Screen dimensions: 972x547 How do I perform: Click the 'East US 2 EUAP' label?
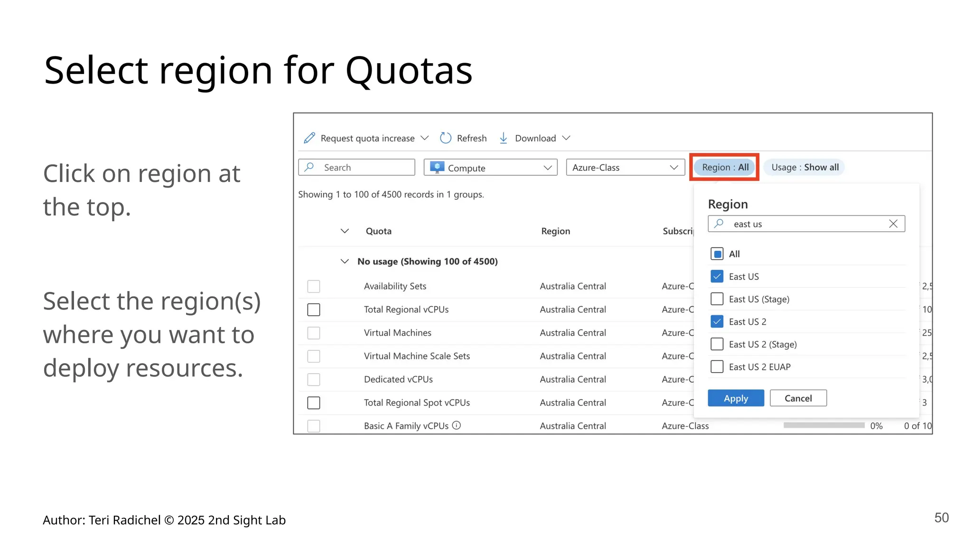(760, 367)
